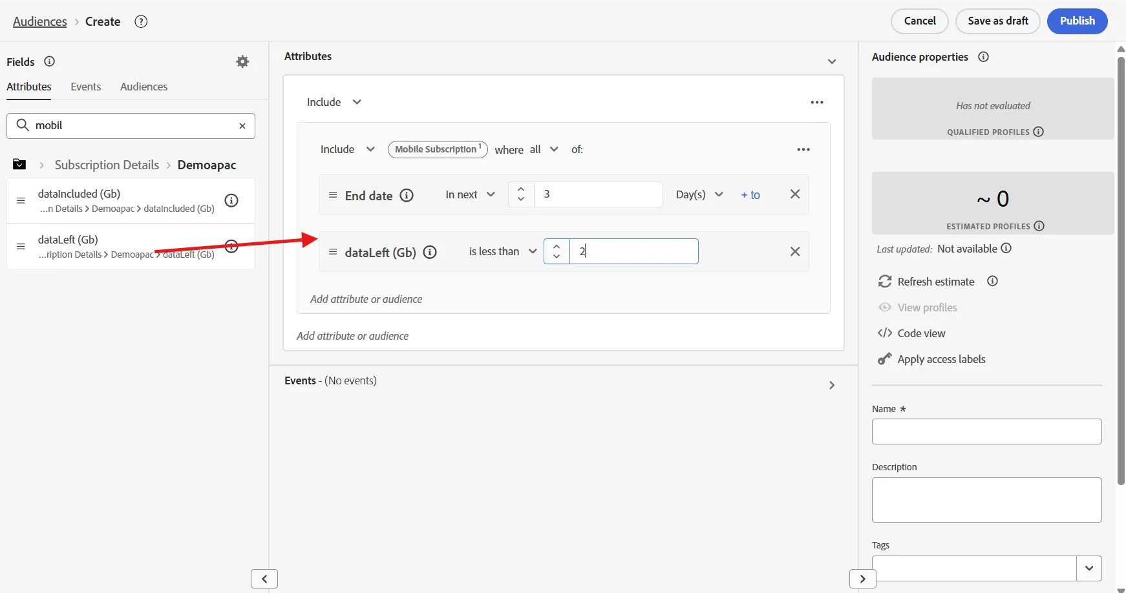Click Save as draft

(x=998, y=21)
